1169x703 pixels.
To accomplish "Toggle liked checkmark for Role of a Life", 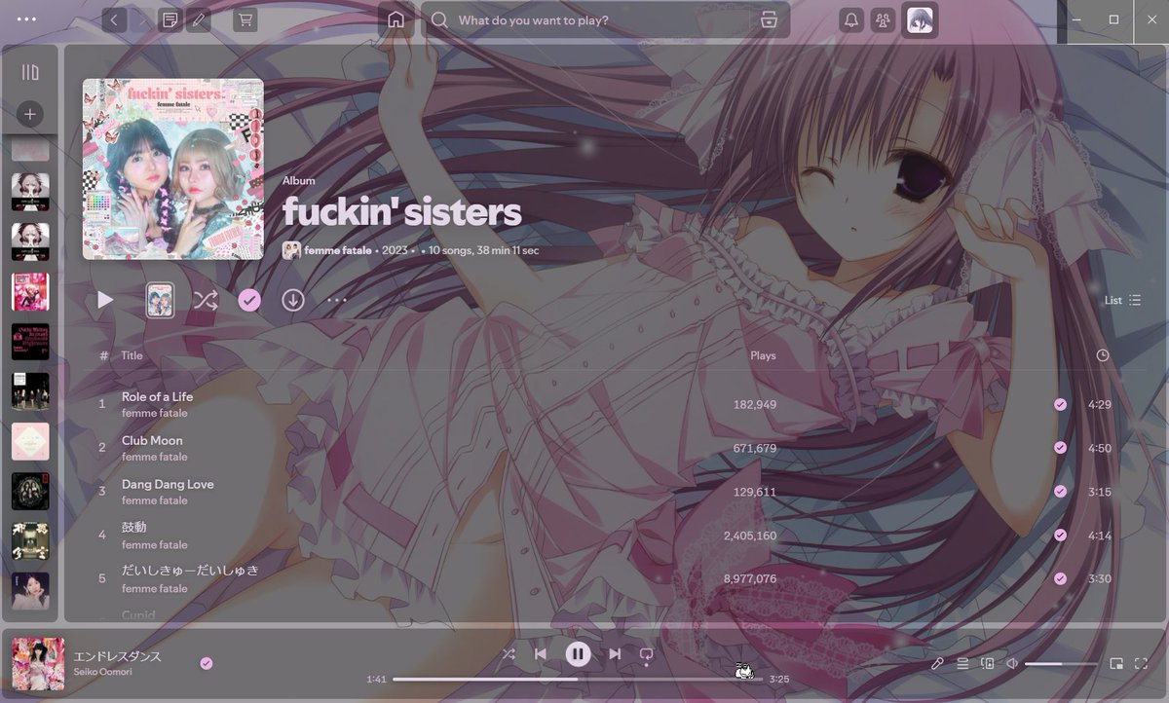I will click(1060, 404).
